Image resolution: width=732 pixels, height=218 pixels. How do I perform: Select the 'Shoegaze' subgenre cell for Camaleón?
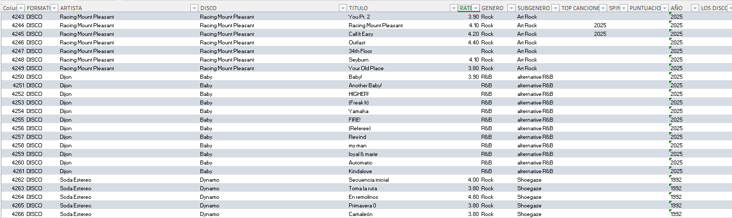[529, 214]
